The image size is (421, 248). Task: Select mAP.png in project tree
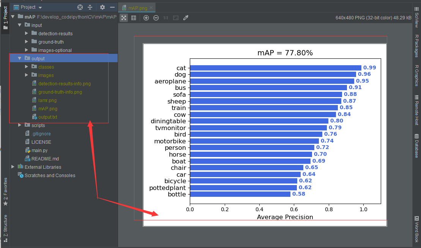click(48, 108)
